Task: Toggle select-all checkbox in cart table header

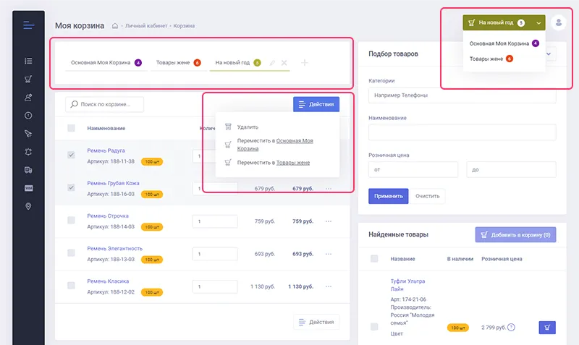Action: [71, 128]
